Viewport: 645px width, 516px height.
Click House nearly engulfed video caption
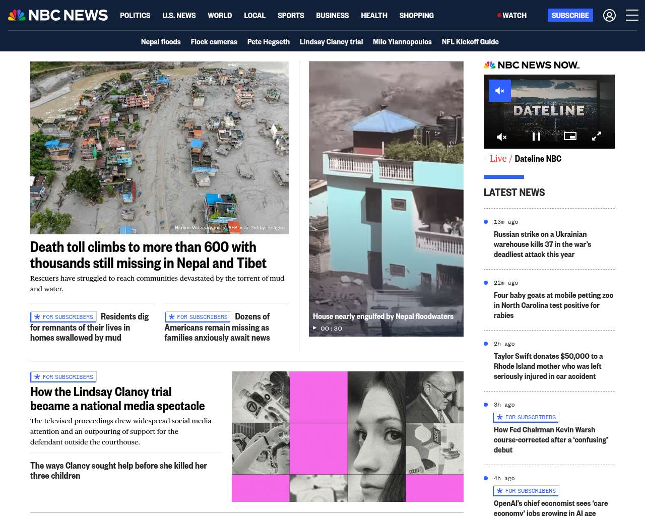coord(383,316)
